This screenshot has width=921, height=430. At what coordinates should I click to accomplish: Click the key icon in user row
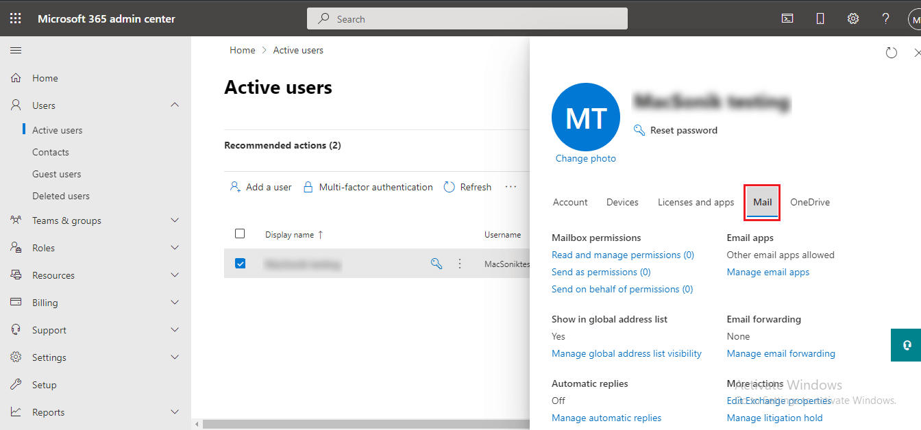(x=437, y=264)
